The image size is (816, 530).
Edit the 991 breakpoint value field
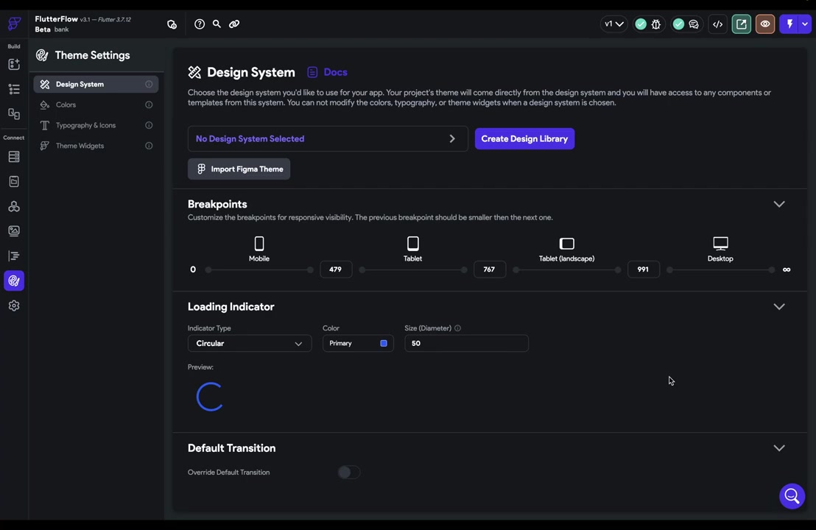(643, 269)
